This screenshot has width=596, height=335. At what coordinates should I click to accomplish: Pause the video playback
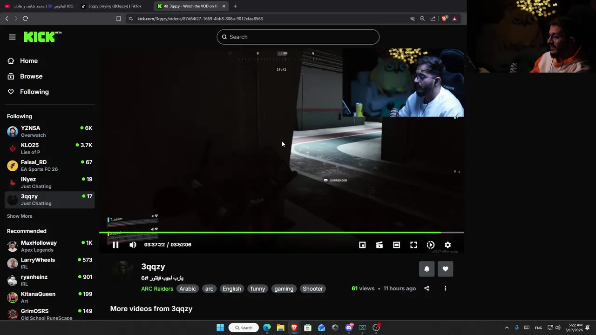click(115, 245)
